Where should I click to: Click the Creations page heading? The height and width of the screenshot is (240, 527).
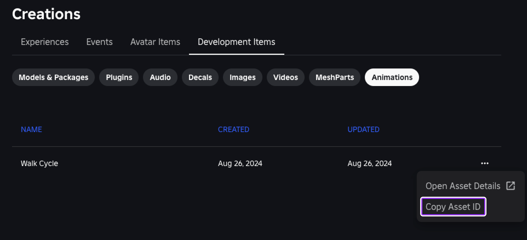point(46,14)
